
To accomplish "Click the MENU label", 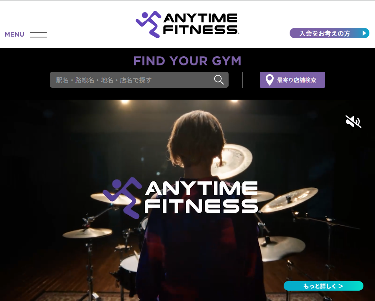I will [x=15, y=34].
